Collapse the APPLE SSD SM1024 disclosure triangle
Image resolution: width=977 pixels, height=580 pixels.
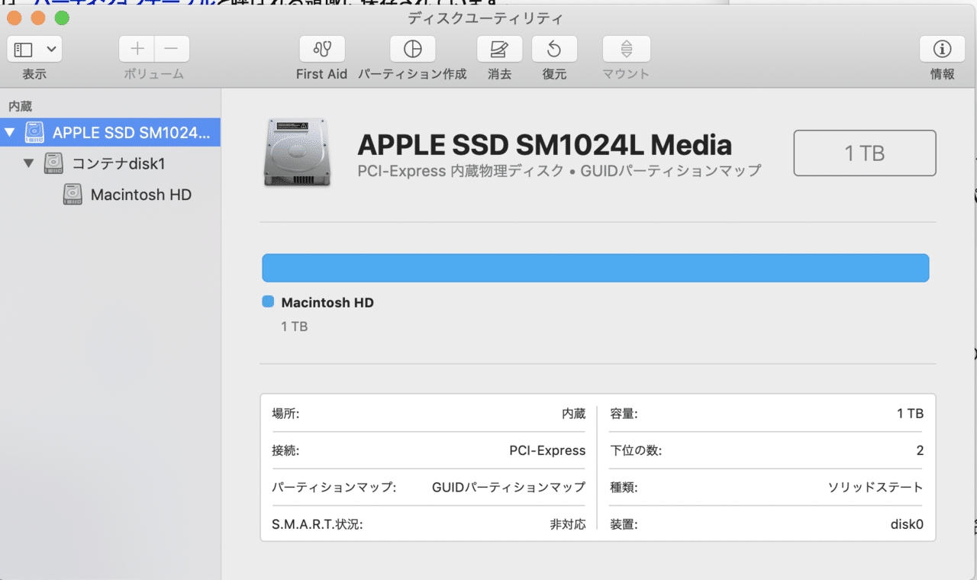(9, 133)
